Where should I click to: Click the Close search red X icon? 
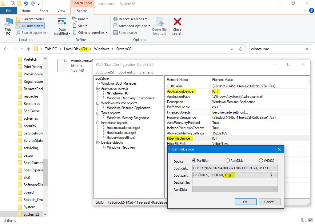(177, 22)
